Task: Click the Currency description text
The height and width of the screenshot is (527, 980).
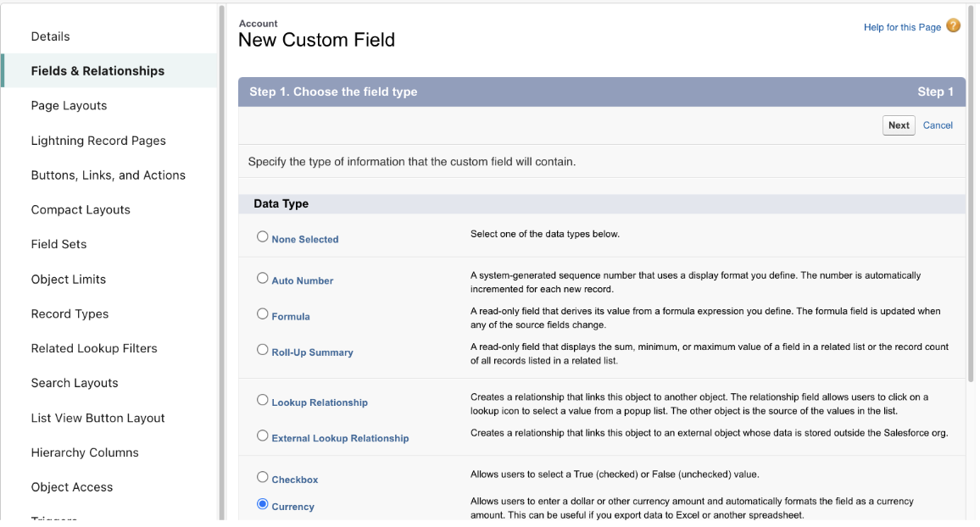Action: (x=692, y=508)
